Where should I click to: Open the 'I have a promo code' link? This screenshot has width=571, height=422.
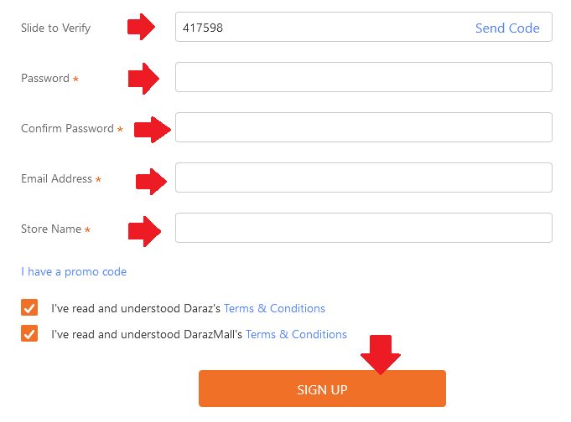[74, 271]
